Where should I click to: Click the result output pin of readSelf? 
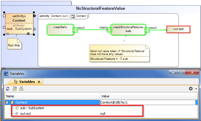coord(75,30)
